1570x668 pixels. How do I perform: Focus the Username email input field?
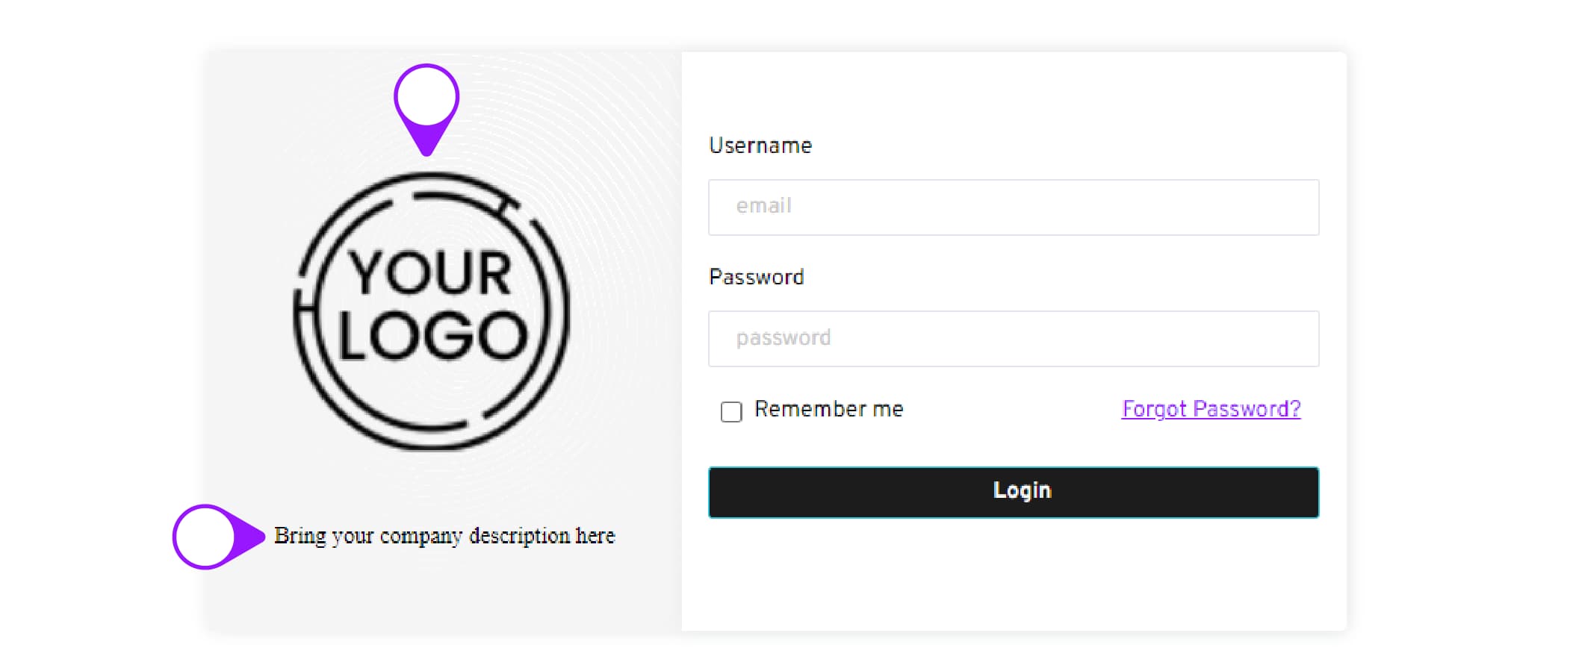1014,207
